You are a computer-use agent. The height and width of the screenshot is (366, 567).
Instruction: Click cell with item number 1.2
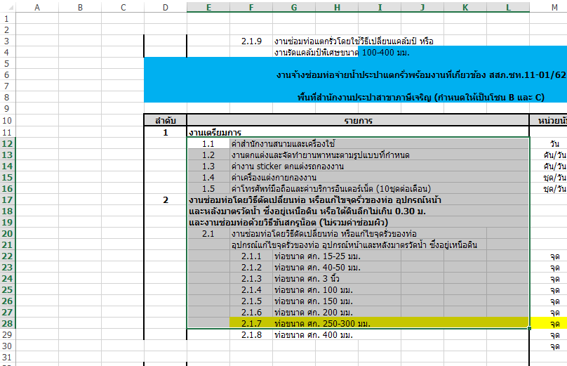(x=208, y=155)
